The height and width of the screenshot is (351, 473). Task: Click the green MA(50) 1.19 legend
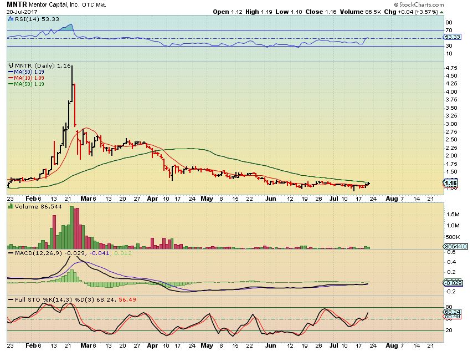[26, 84]
